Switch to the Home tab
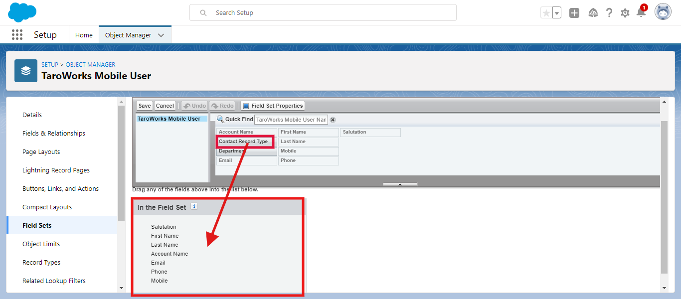The width and height of the screenshot is (681, 299). [84, 35]
